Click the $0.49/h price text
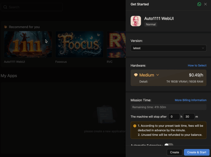 [196, 75]
